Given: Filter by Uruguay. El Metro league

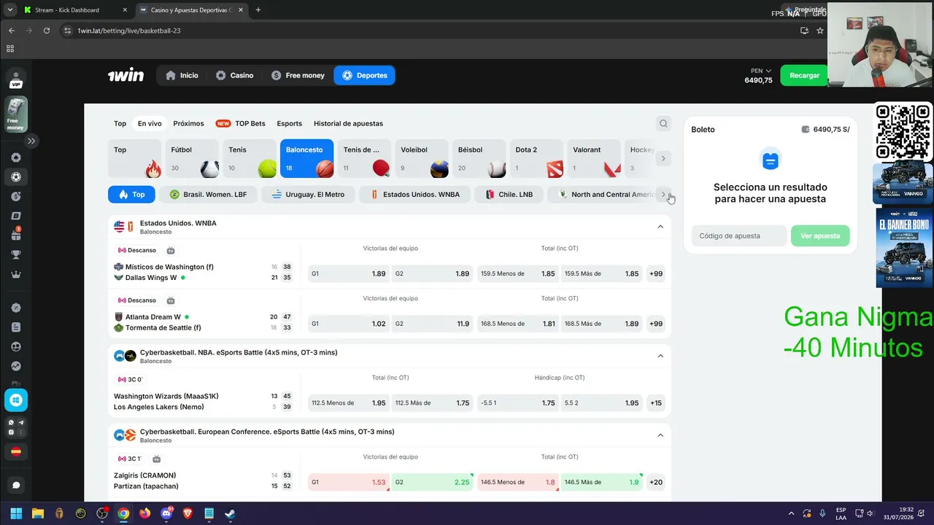Looking at the screenshot, I should pos(308,195).
